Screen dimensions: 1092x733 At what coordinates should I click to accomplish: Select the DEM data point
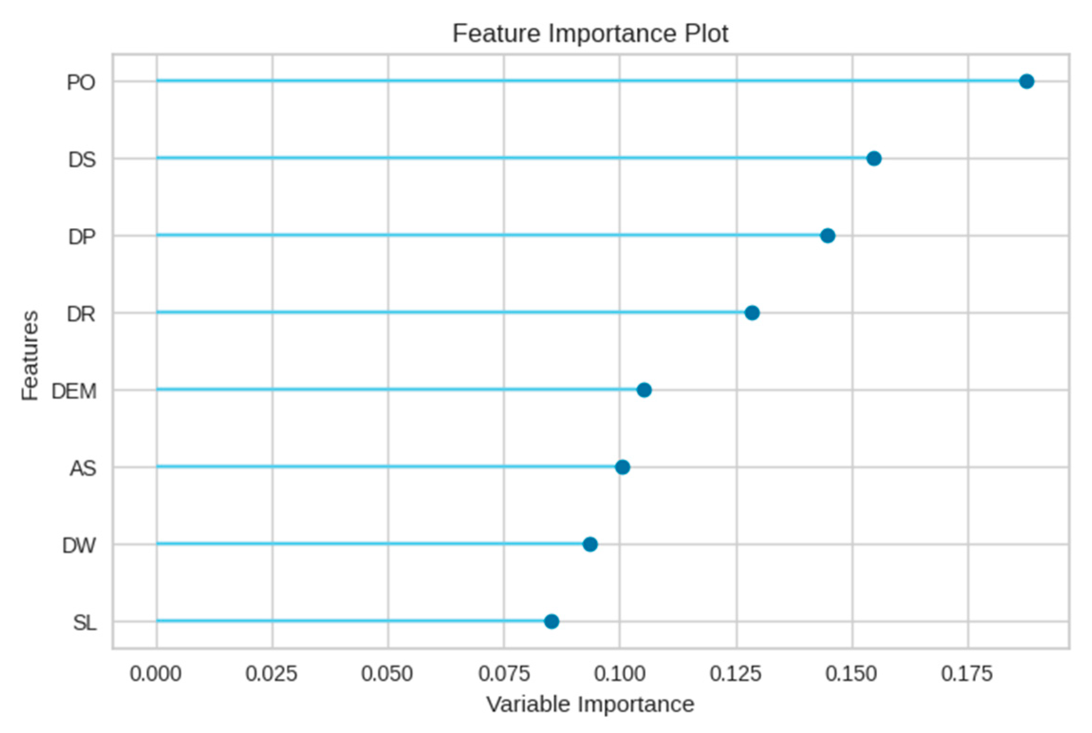[644, 390]
